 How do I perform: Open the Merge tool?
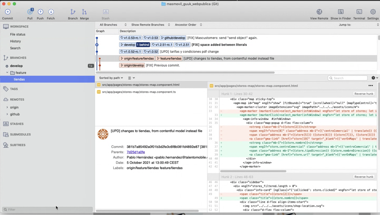[x=84, y=12]
